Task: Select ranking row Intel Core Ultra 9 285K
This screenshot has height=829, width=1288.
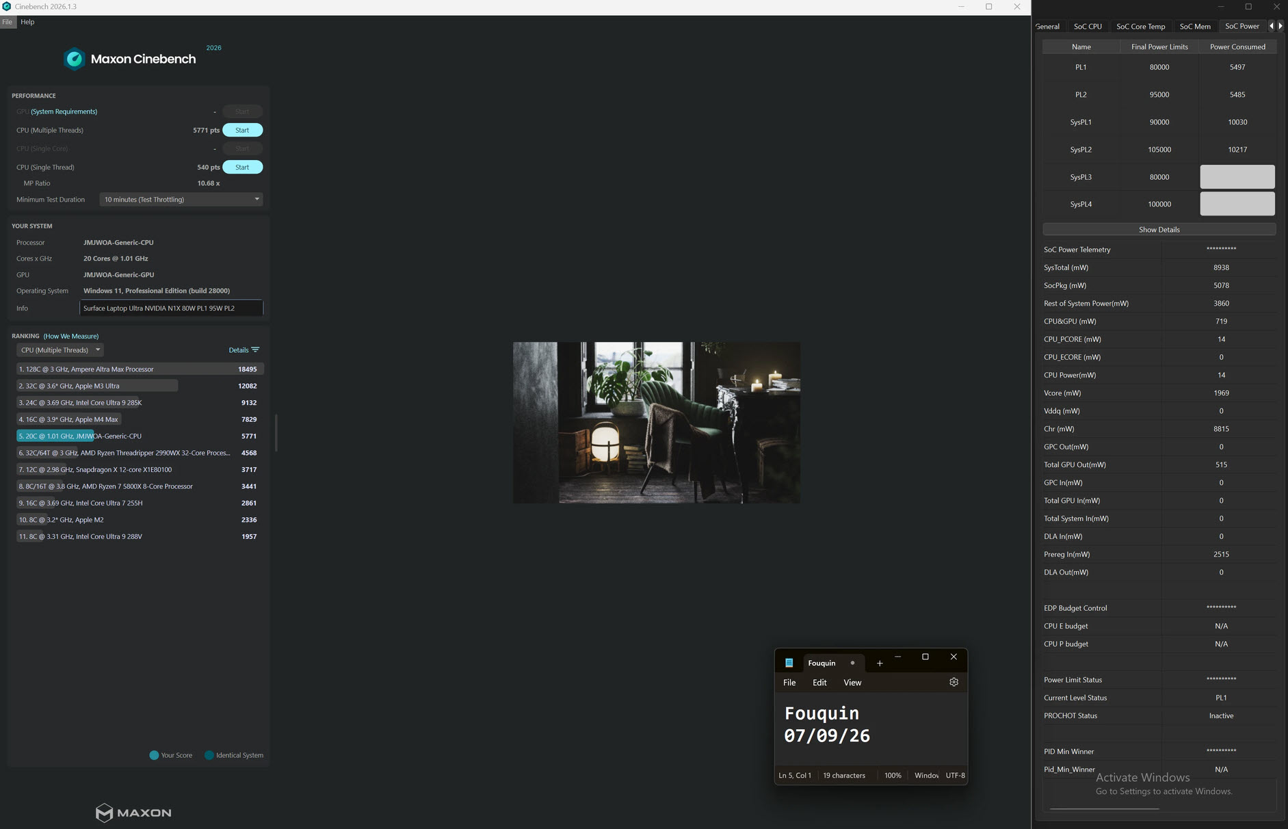Action: point(140,403)
